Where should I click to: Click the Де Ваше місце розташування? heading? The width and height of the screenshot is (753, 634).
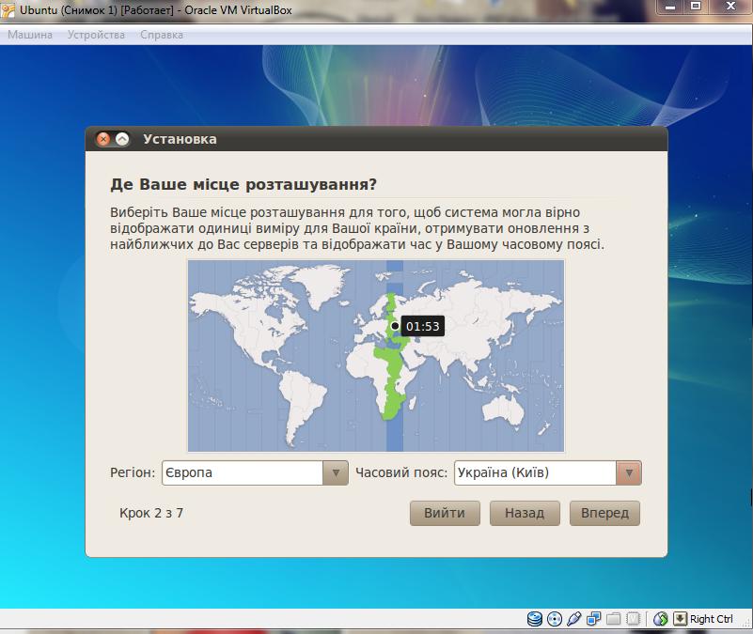coord(243,184)
